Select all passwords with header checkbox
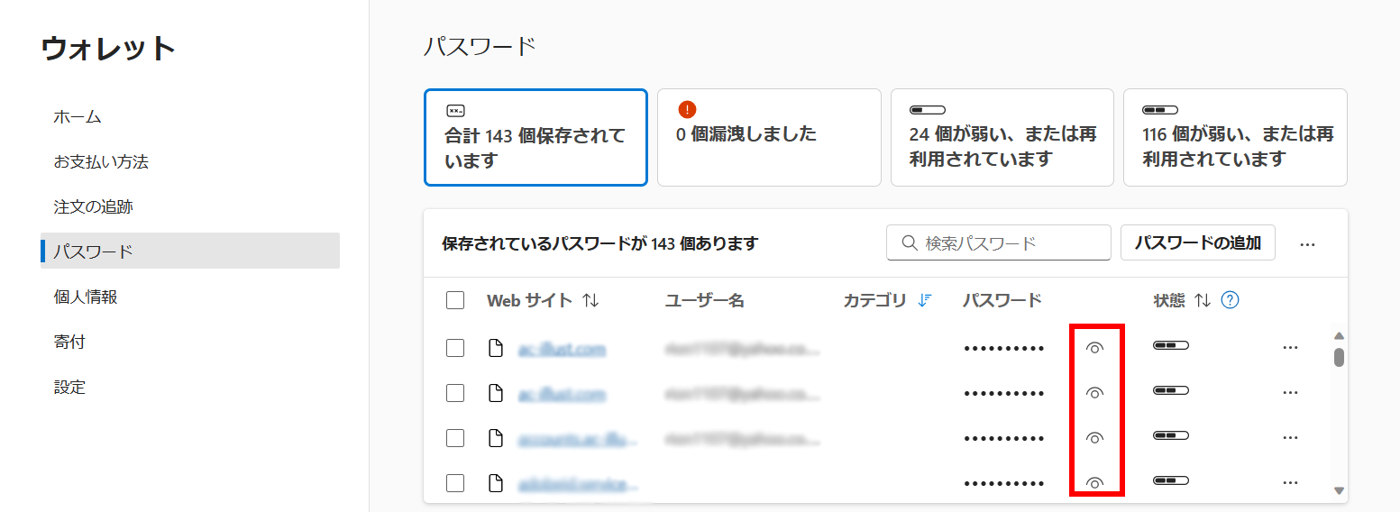 point(455,301)
